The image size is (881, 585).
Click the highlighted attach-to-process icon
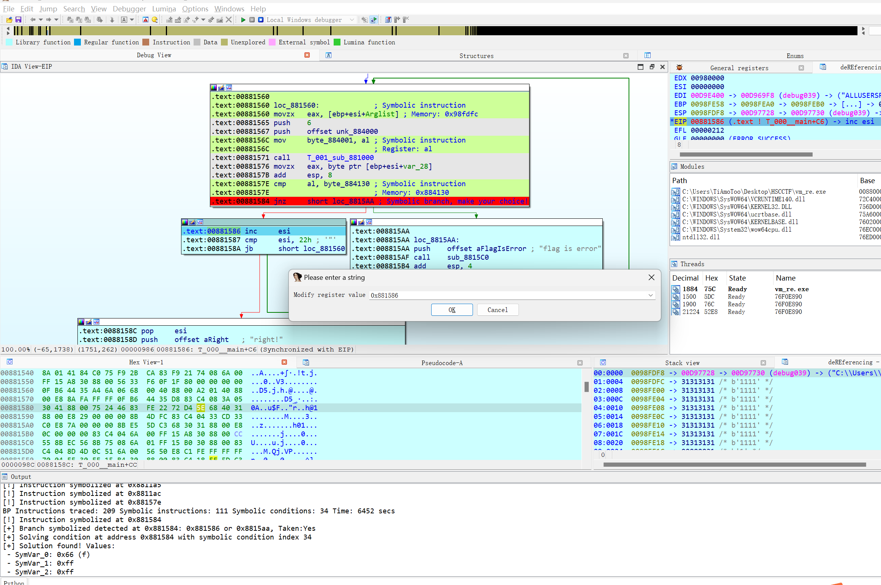point(374,20)
